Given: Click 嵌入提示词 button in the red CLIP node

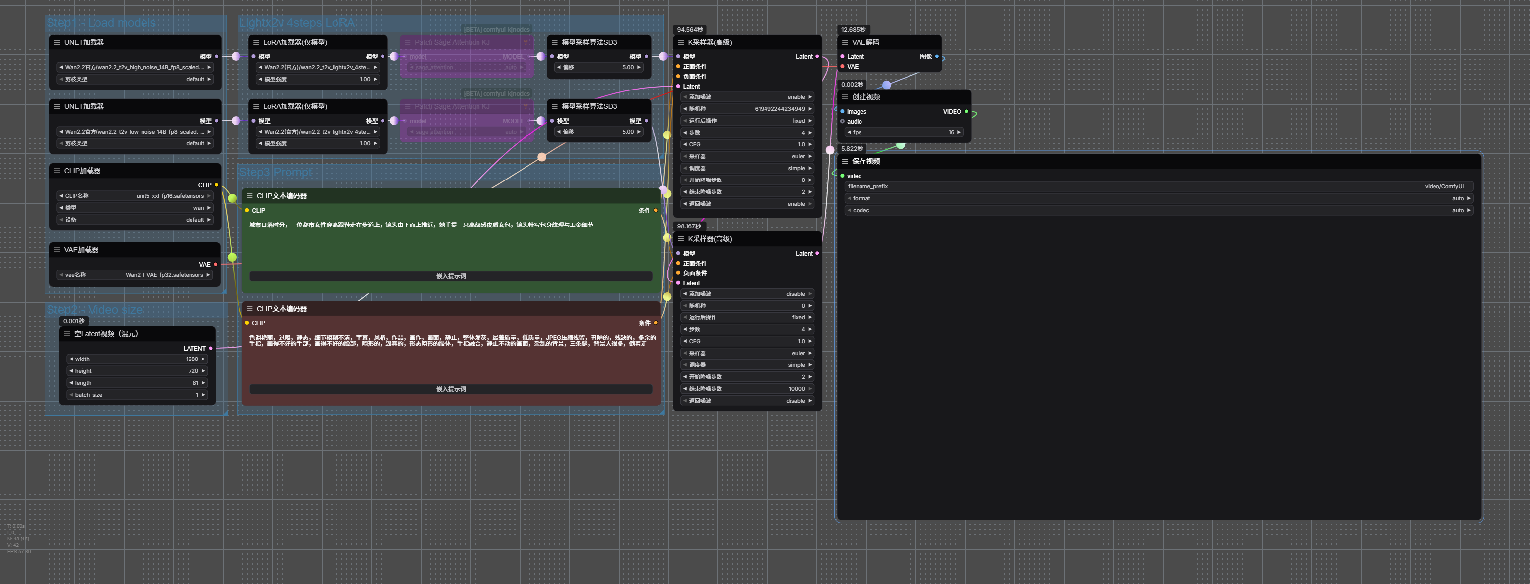Looking at the screenshot, I should point(451,389).
